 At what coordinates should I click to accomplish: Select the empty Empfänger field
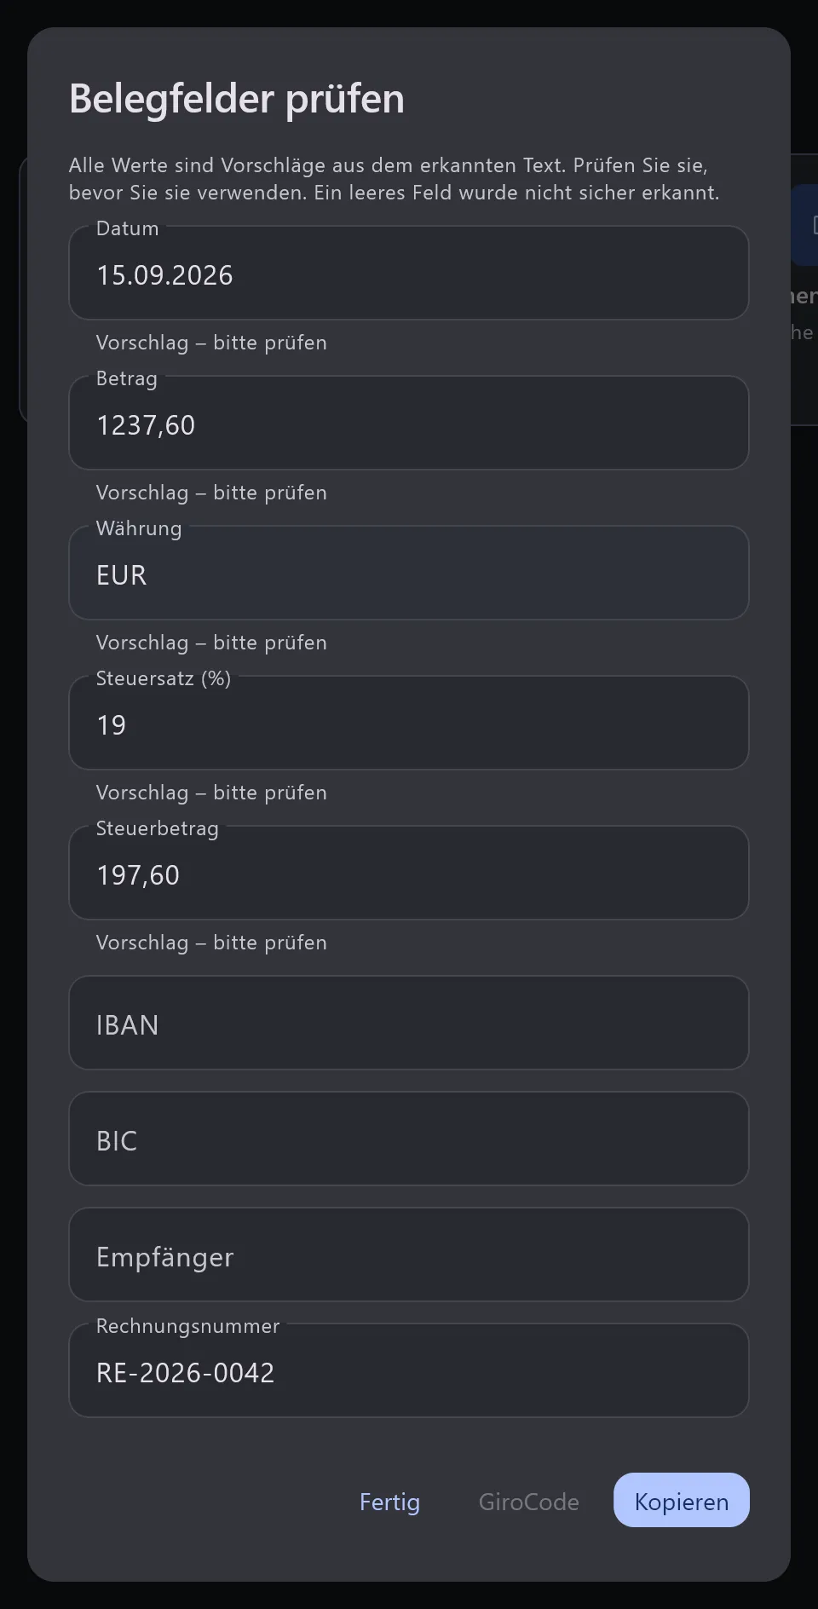point(409,1254)
